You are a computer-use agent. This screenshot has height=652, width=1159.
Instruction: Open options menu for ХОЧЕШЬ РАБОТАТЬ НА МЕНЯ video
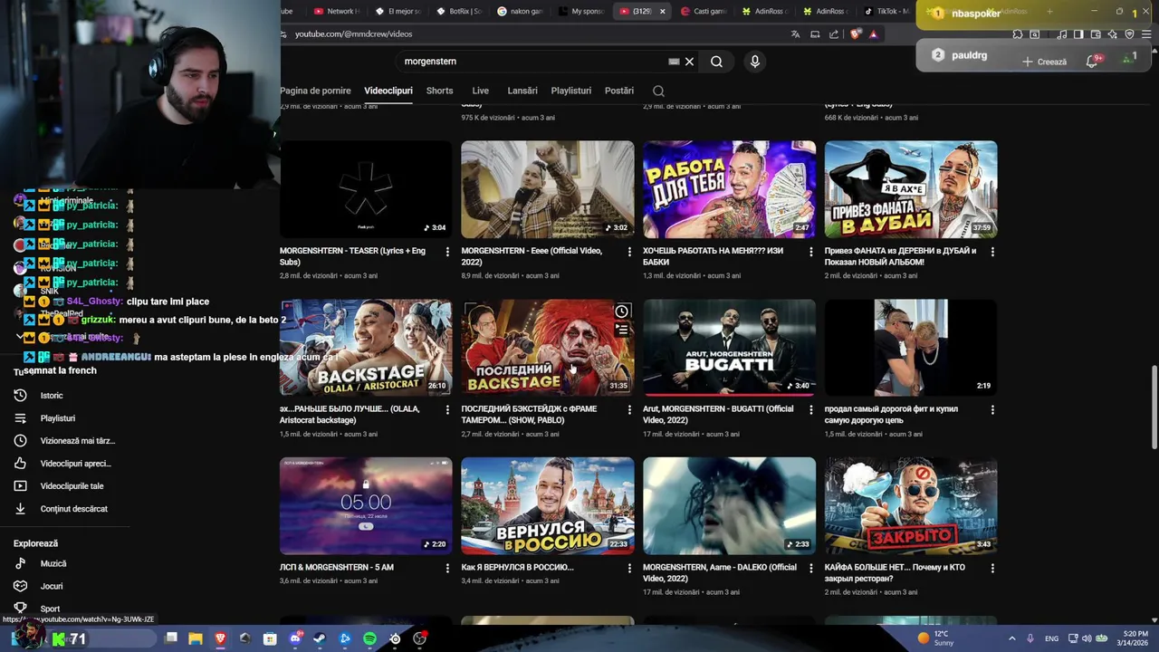point(810,252)
